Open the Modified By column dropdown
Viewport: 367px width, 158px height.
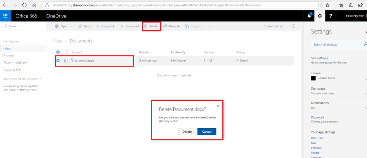pos(189,52)
